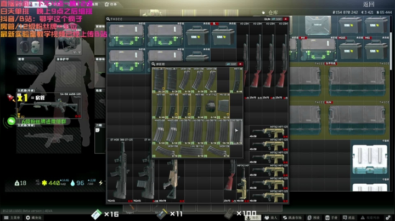This screenshot has height=221, width=395.
Task: Select the M61-tagged ammo case
Action: point(376,49)
